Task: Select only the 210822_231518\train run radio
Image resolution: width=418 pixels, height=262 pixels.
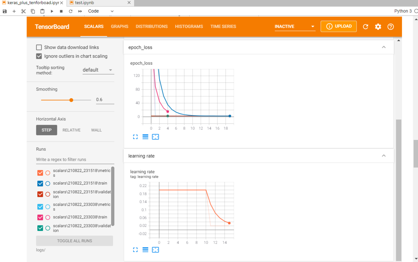Action: click(48, 183)
